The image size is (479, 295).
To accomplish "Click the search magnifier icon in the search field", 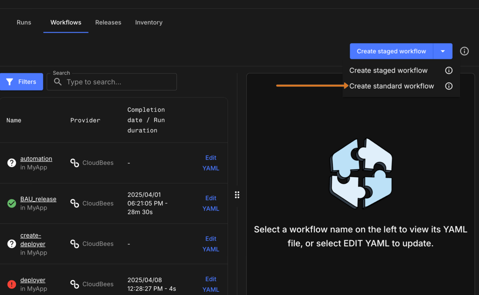I will click(58, 82).
